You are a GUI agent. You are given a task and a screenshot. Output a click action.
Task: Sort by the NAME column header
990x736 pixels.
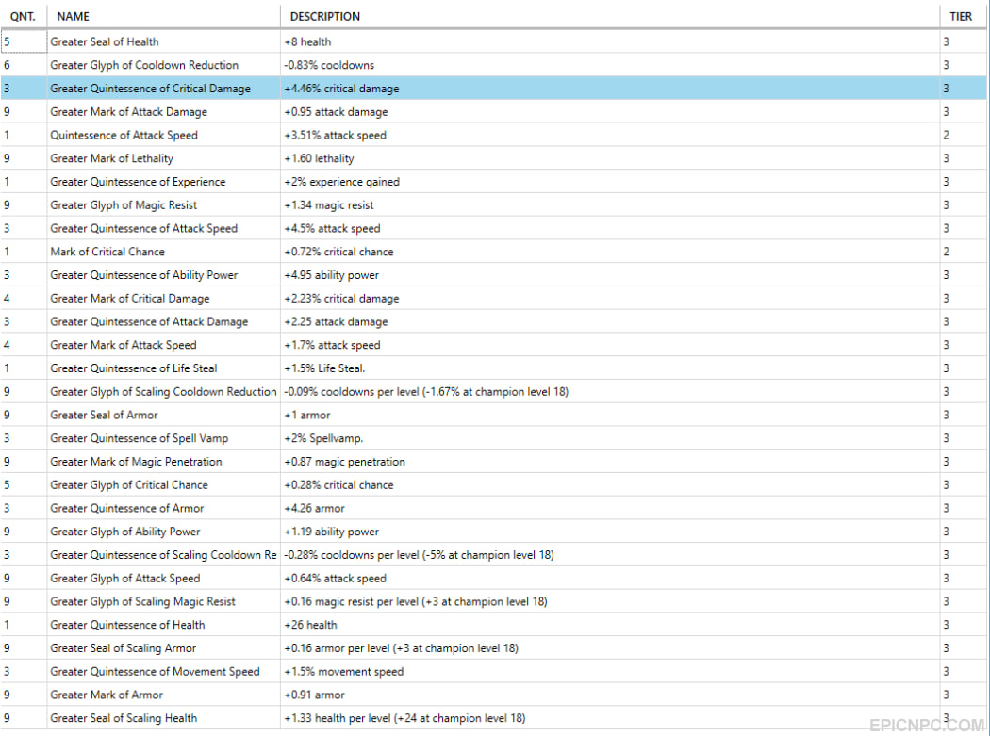pos(163,16)
